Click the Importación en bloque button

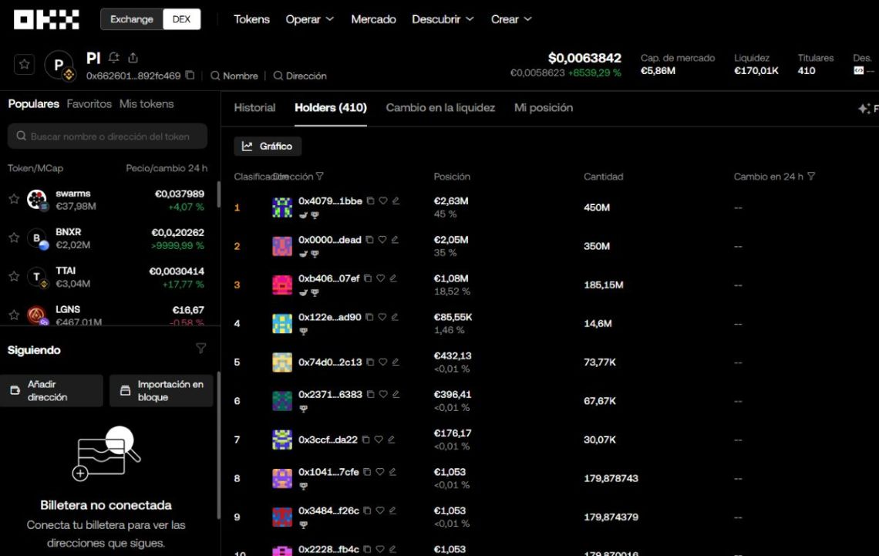pos(161,390)
